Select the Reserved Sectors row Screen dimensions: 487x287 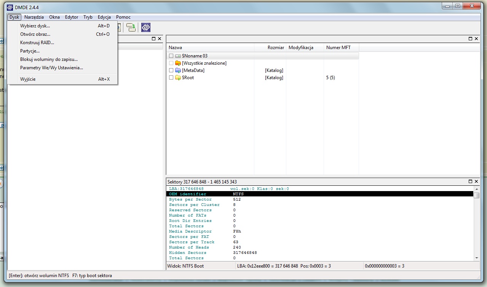(320, 210)
